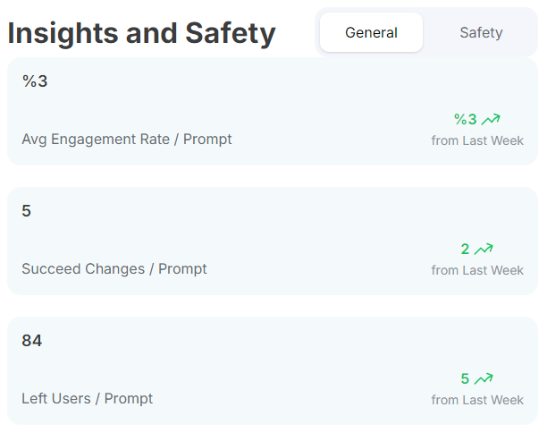Click the Insights and Safety heading
The image size is (547, 441).
tap(141, 33)
